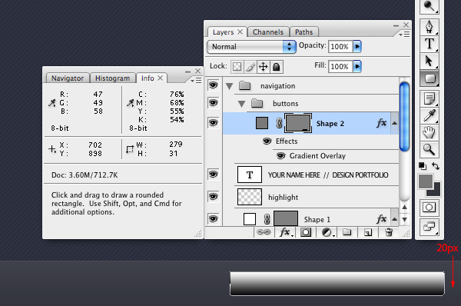Collapse the buttons group
The height and width of the screenshot is (306, 461).
click(x=242, y=104)
